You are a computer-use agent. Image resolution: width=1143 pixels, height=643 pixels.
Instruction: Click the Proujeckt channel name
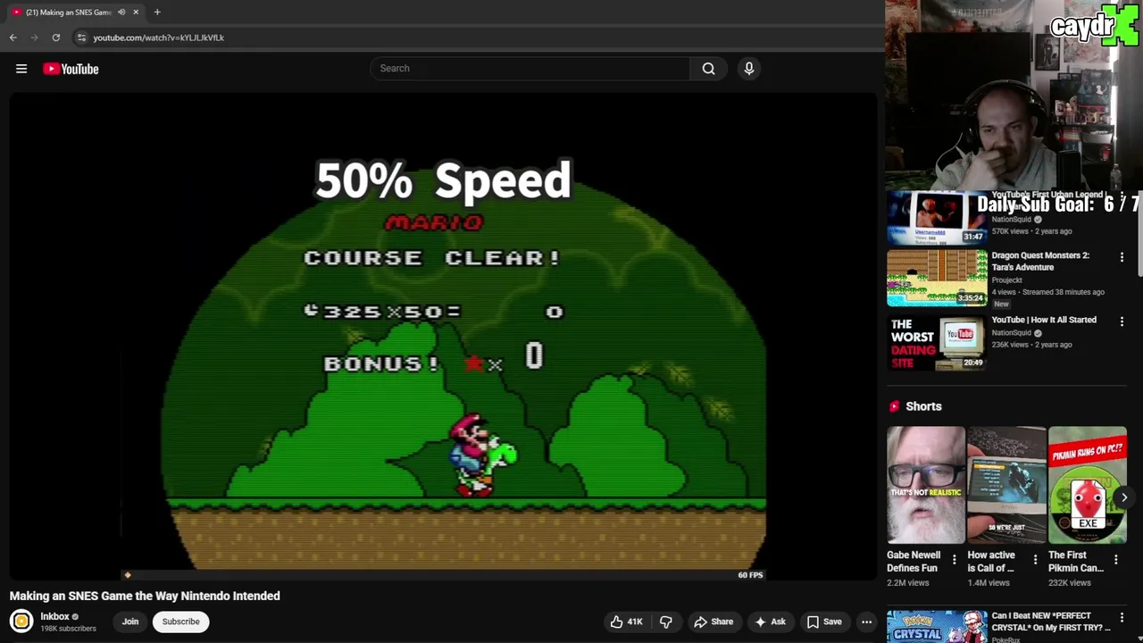(1006, 280)
